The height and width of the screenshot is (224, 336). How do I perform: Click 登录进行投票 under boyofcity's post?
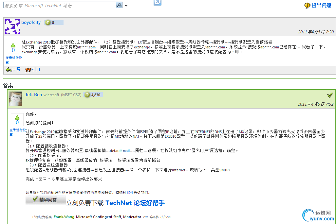(13, 60)
